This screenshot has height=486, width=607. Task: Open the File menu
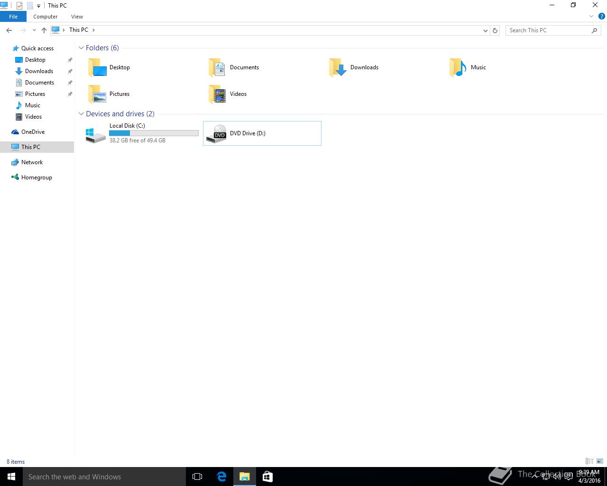tap(13, 17)
